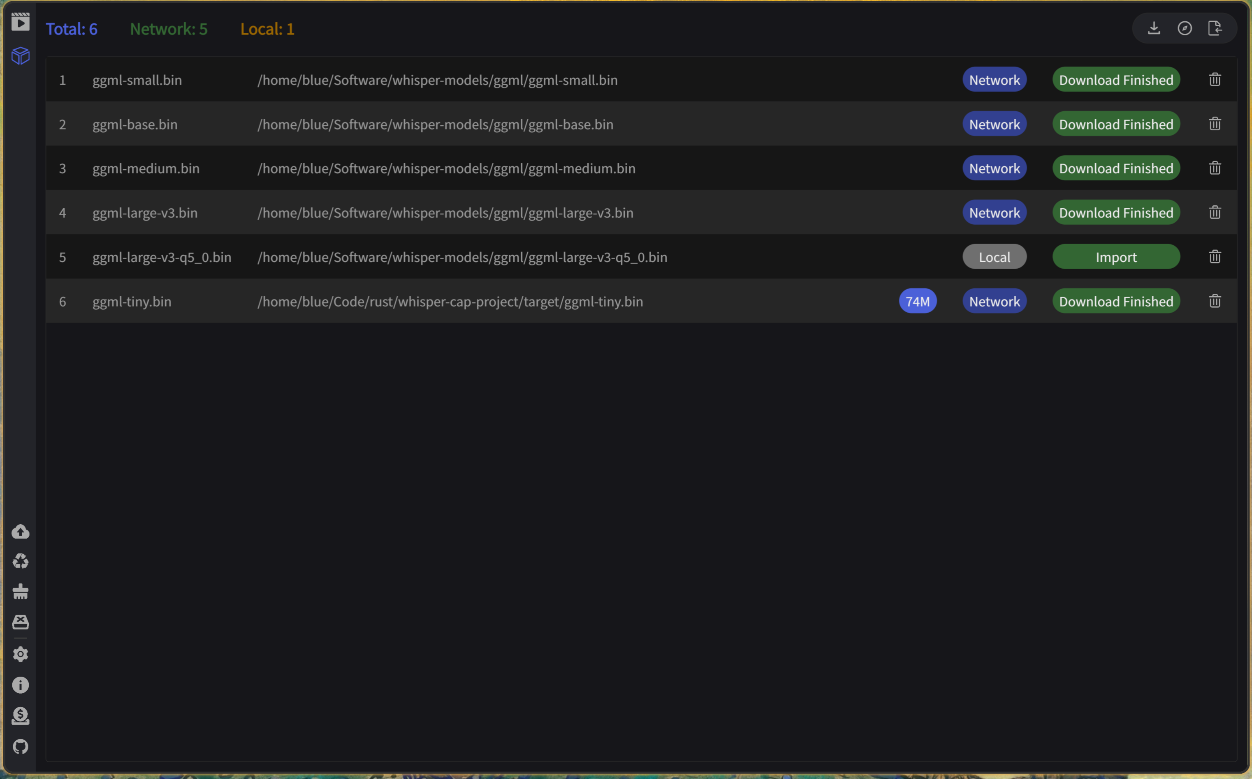Viewport: 1252px width, 779px height.
Task: Open the settings gear in sidebar
Action: tap(21, 654)
